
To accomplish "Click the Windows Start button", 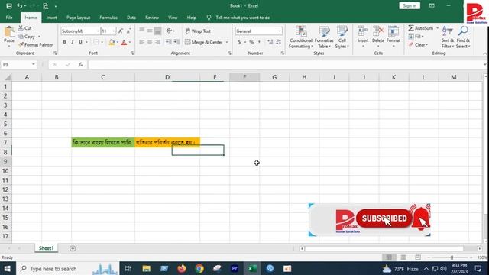I will (x=8, y=268).
